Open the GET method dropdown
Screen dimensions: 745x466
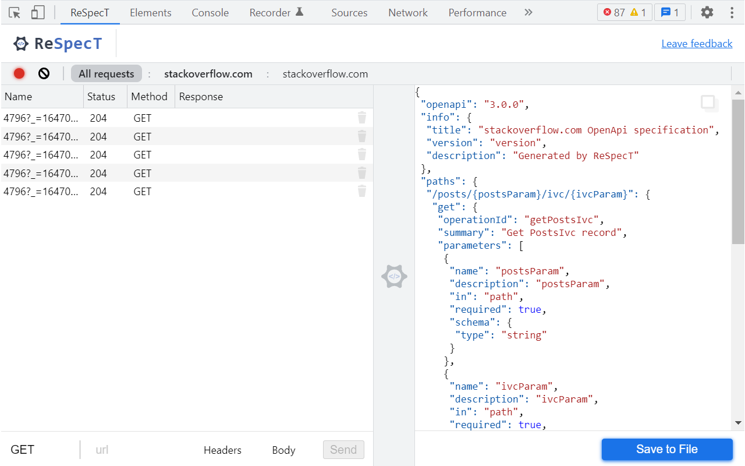22,449
